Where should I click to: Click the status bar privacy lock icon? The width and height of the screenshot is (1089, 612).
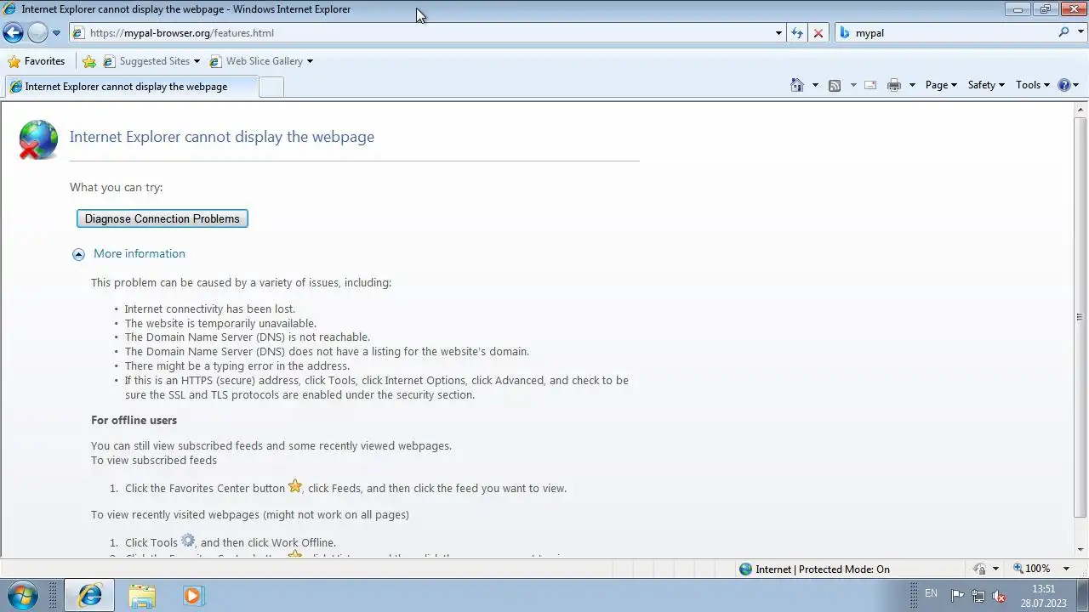979,569
